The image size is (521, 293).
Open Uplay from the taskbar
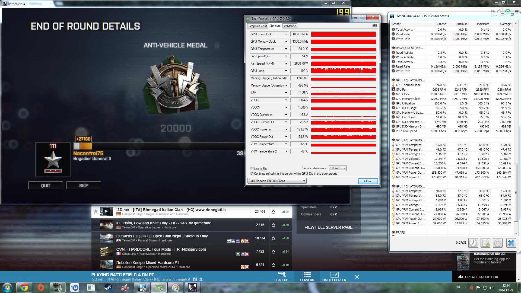(x=74, y=288)
